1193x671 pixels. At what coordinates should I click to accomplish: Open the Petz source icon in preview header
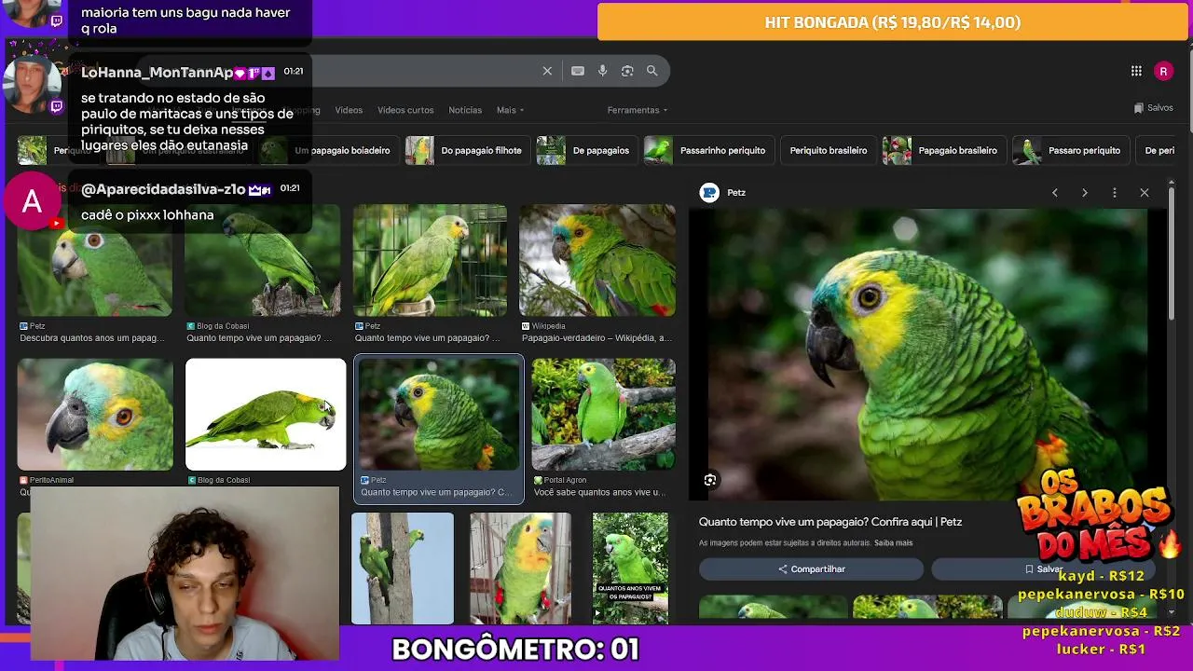click(709, 193)
